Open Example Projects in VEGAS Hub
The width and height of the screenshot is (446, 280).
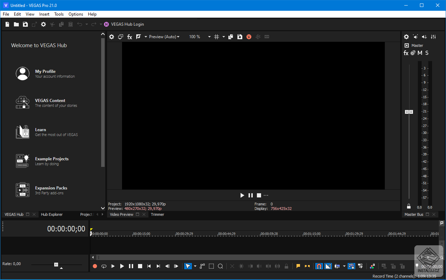[x=52, y=159]
